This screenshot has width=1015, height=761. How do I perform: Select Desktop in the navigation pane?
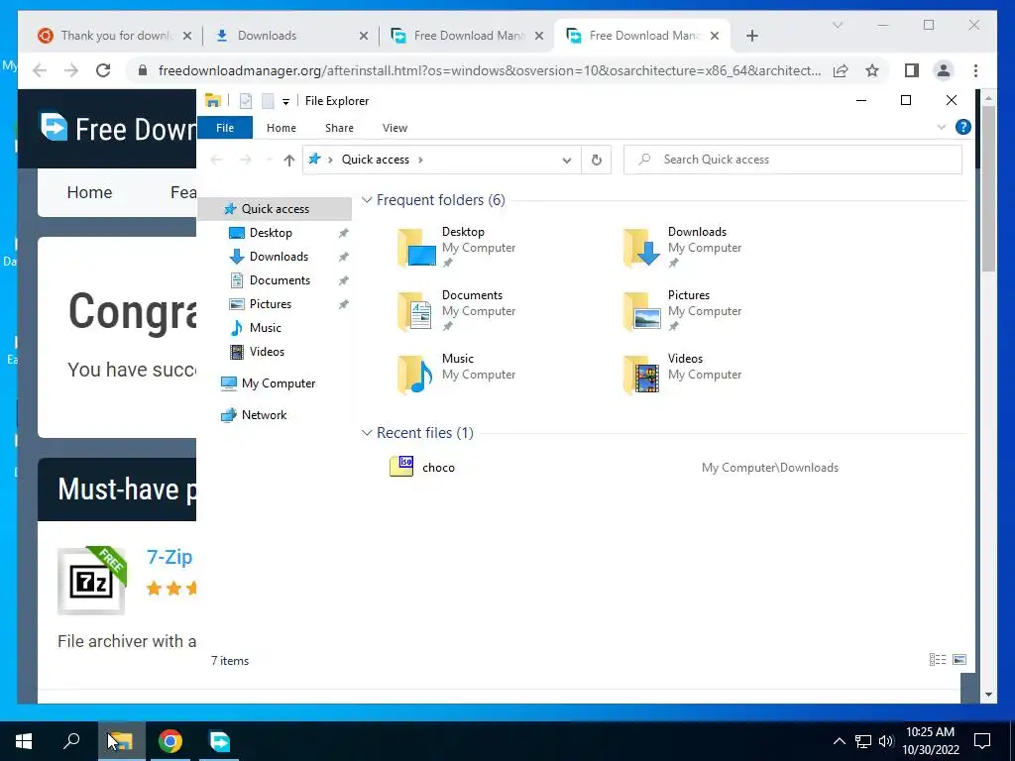[x=271, y=232]
